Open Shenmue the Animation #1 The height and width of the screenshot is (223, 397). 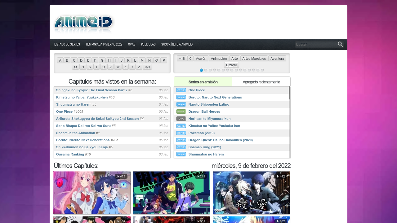coord(78,133)
